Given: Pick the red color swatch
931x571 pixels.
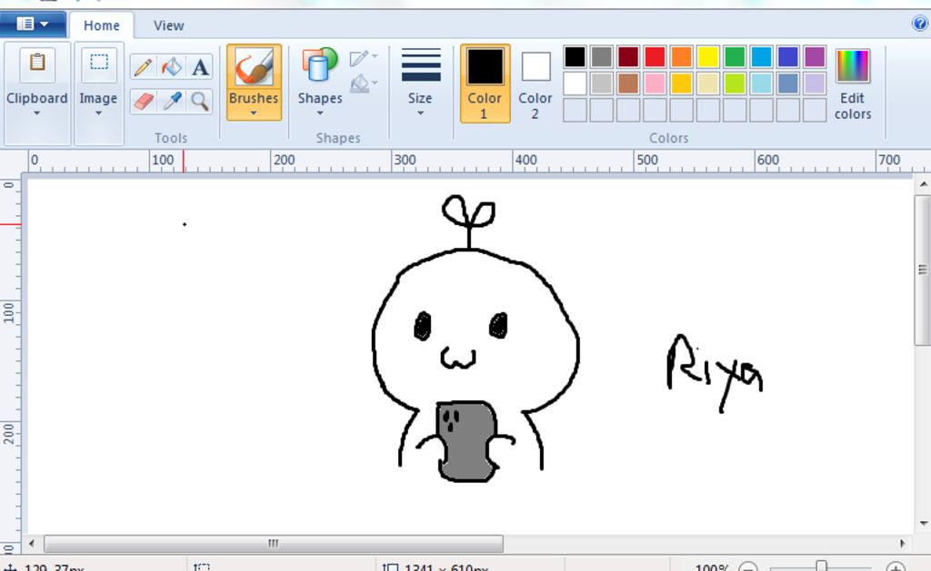Looking at the screenshot, I should [655, 57].
